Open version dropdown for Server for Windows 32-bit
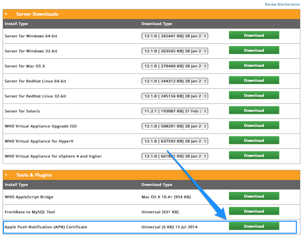Screen dimensions: 303x237 pyautogui.click(x=175, y=51)
